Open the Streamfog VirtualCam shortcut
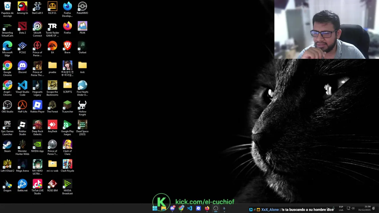 click(7, 29)
